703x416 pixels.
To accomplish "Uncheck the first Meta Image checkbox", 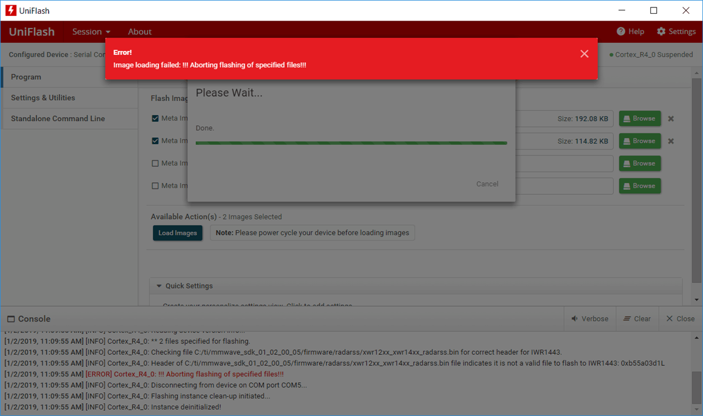I will (x=155, y=118).
